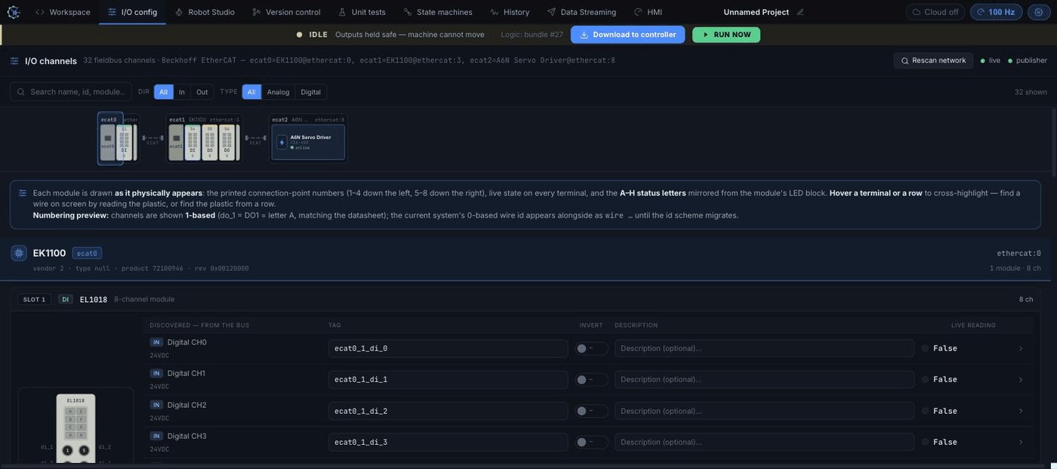Image resolution: width=1057 pixels, height=469 pixels.
Task: Click the info banner sliders icon
Action: (x=23, y=193)
